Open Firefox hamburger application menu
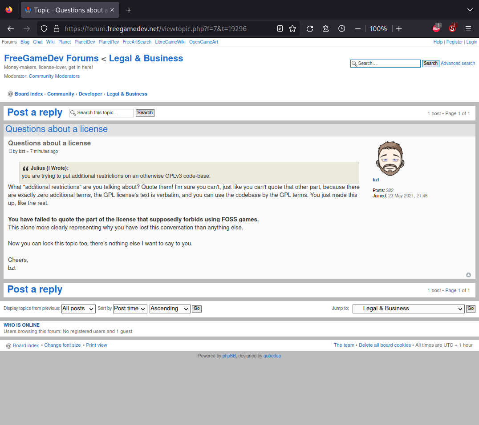 pyautogui.click(x=468, y=28)
